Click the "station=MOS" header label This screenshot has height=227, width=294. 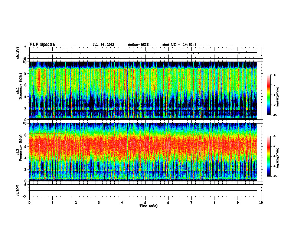(138, 45)
